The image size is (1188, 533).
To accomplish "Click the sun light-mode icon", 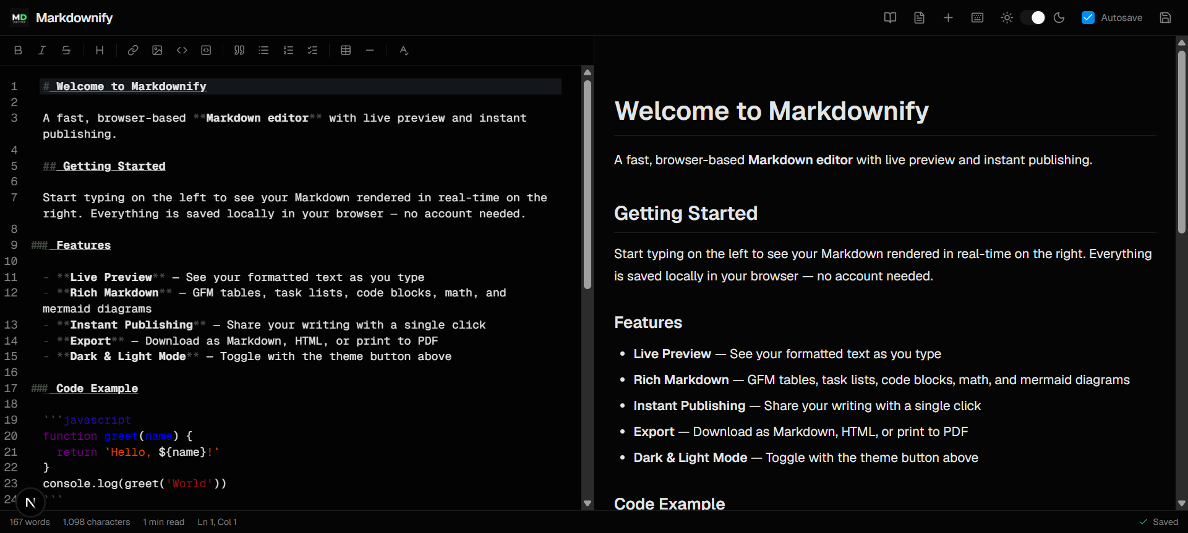I will (1007, 18).
